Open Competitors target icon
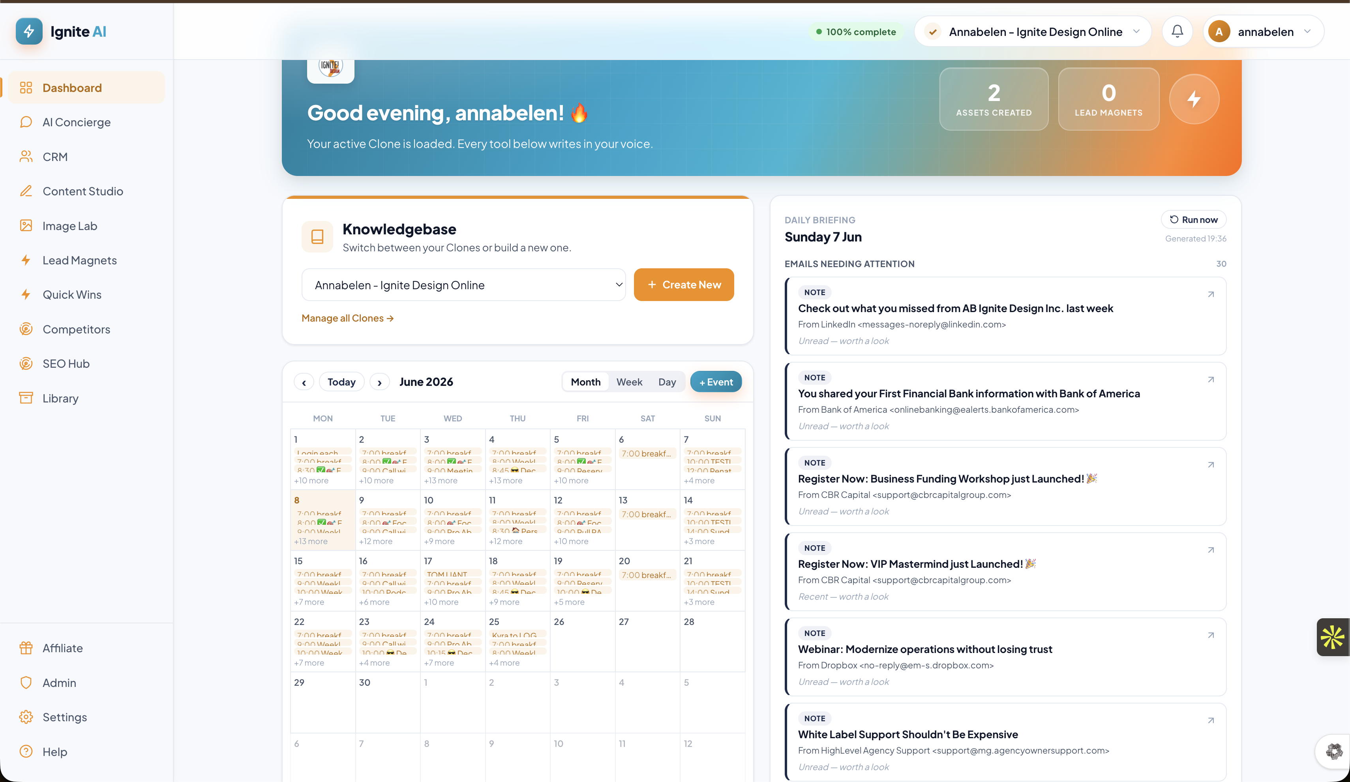The image size is (1350, 782). coord(26,329)
